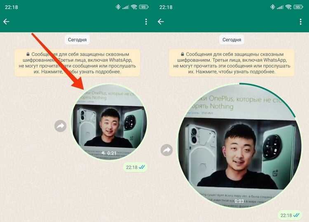309x222 pixels.
Task: Tap the battery icon in right status bar
Action: click(x=298, y=7)
